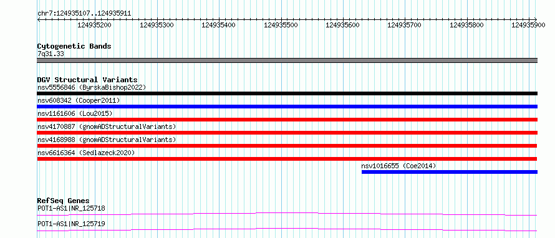The height and width of the screenshot is (238, 555).
Task: Click the POT1-AS1|NR_125718 gene label
Action: click(71, 209)
